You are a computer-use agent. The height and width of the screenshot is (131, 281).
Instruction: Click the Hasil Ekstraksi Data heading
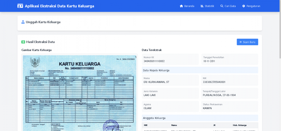coord(40,42)
